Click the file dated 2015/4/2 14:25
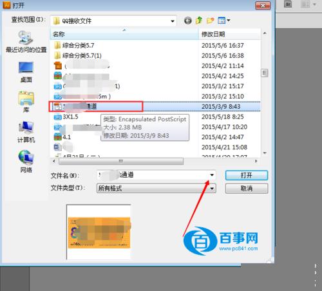322x291 pixels. (82, 76)
